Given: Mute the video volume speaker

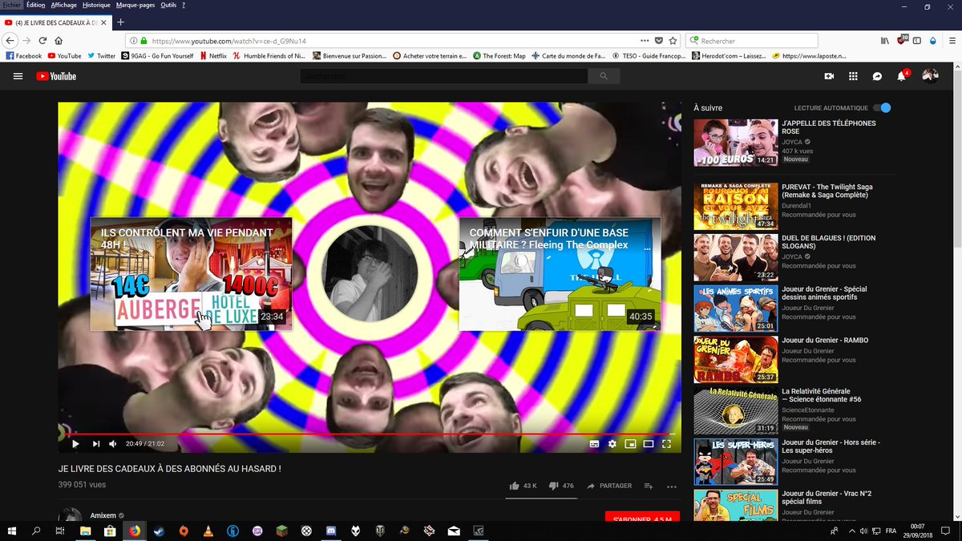Looking at the screenshot, I should (x=113, y=443).
